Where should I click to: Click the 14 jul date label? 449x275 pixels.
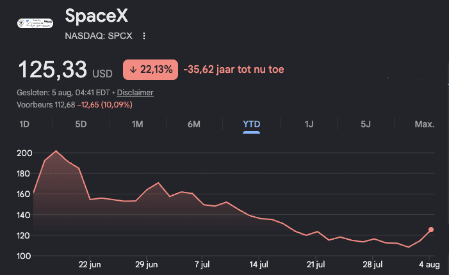point(259,265)
